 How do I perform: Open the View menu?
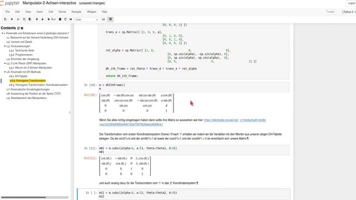(x=28, y=12)
